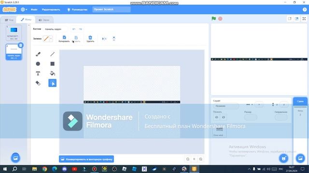Image resolution: width=309 pixels, height=173 pixels.
Task: Delete the selected costume thumbnail
Action: coord(20,45)
